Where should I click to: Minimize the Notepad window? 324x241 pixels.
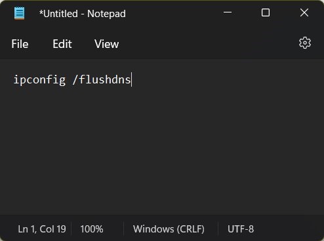pos(228,12)
